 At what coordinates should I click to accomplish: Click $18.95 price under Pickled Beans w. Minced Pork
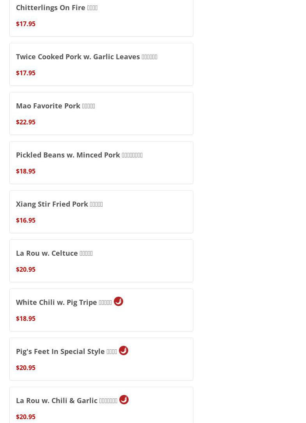pos(26,171)
